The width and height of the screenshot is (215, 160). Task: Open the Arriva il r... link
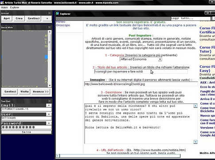point(207,99)
